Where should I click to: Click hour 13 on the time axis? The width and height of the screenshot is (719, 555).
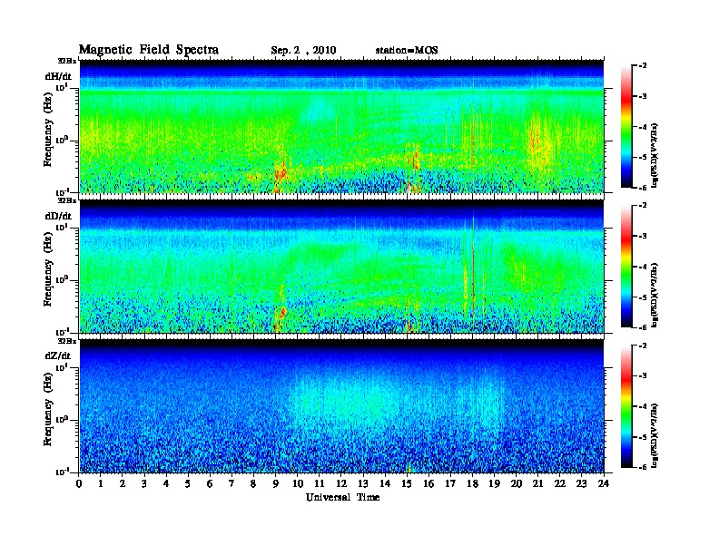point(363,483)
